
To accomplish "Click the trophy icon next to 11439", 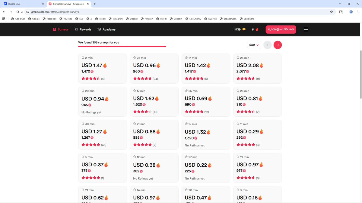I will point(244,29).
